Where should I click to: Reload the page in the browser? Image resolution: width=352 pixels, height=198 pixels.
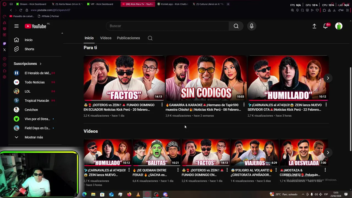pyautogui.click(x=21, y=10)
